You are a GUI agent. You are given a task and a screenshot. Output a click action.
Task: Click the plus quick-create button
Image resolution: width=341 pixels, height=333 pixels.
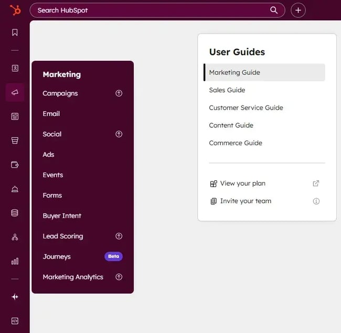coord(298,10)
